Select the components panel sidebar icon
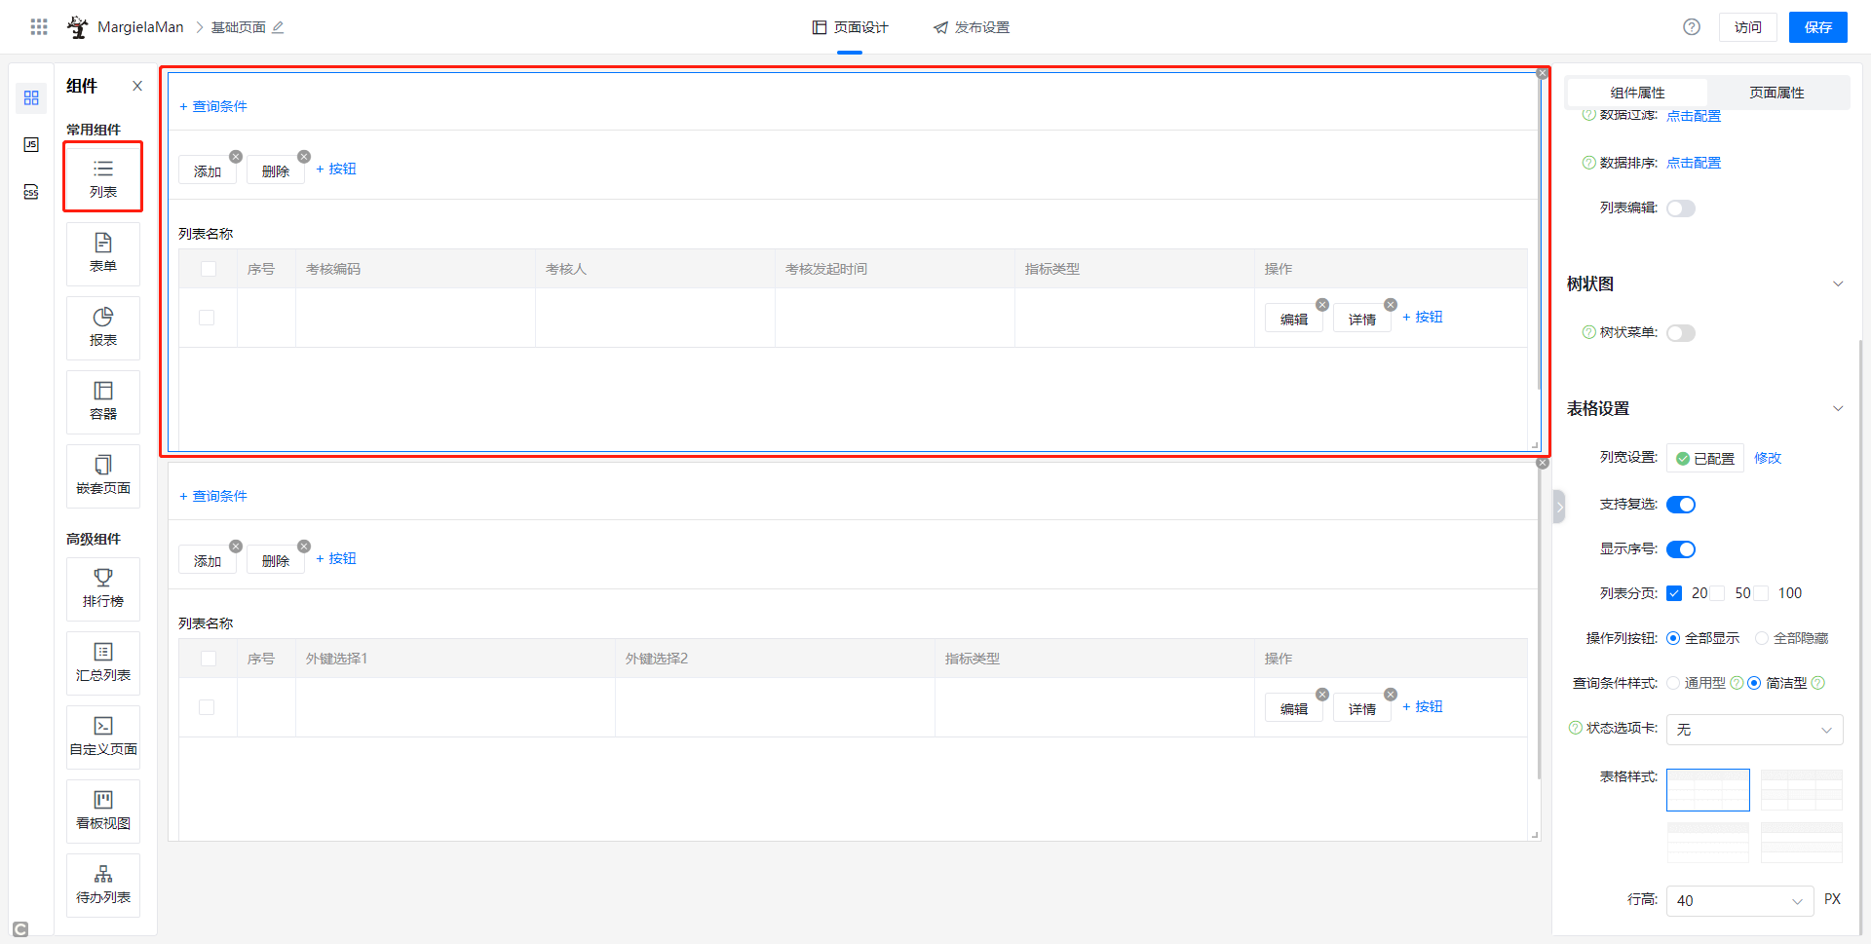The height and width of the screenshot is (944, 1871). tap(31, 98)
